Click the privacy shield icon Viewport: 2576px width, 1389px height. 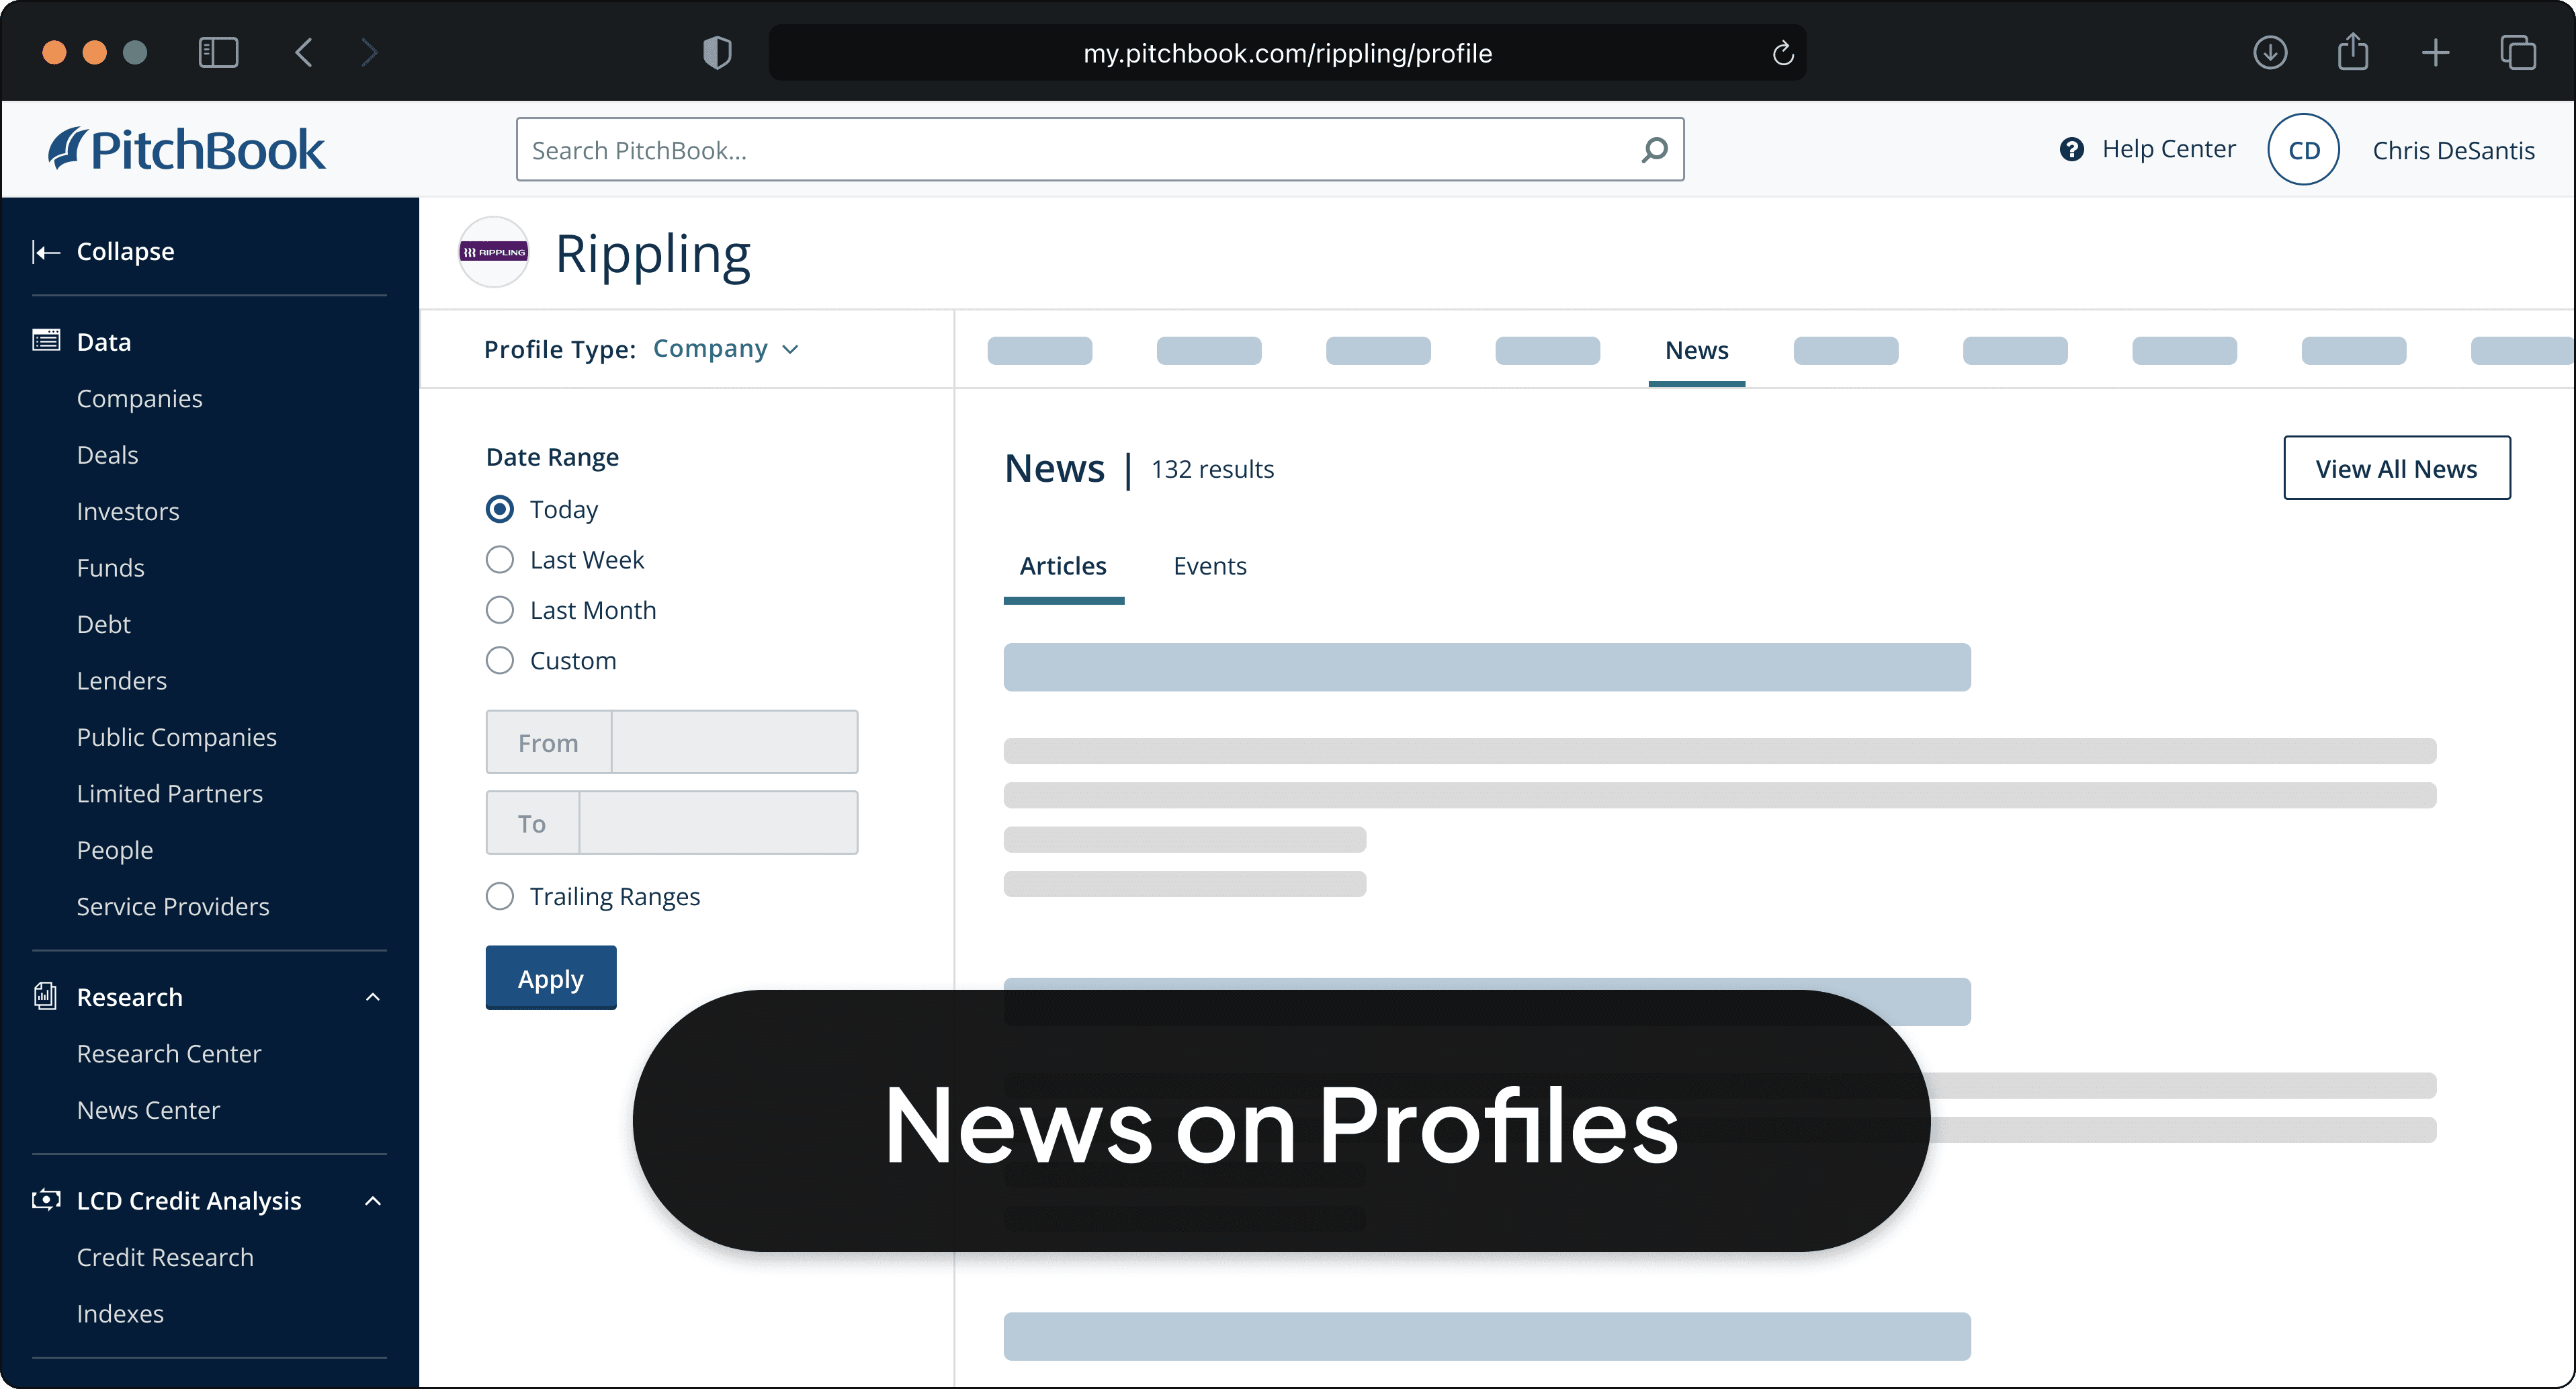pos(717,53)
